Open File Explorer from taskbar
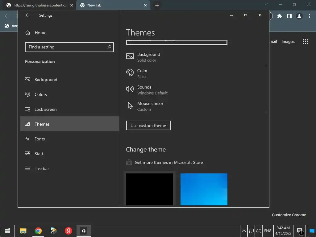 (23, 231)
